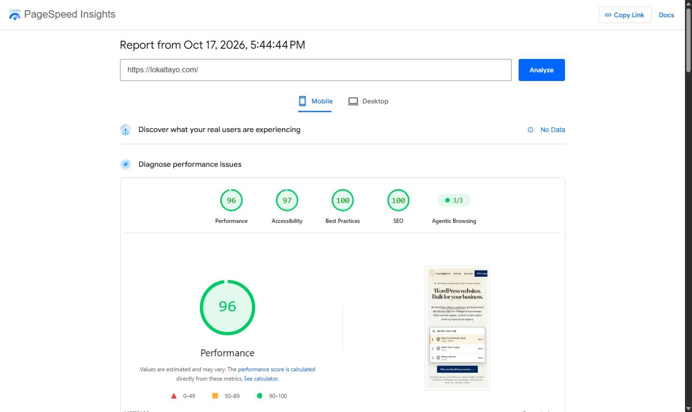Open the Agentic Browsing 3/3 badge
This screenshot has width=692, height=412.
454,200
